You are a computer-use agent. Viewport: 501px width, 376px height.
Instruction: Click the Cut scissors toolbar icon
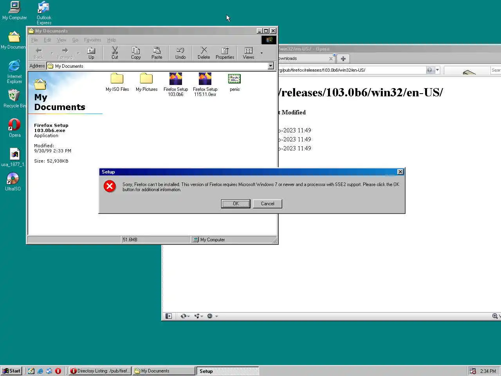coord(115,53)
